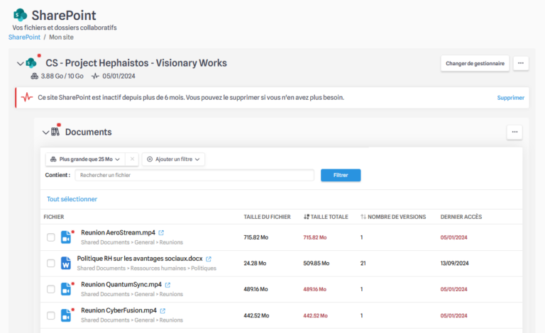545x333 pixels.
Task: Click the Documents library books icon
Action: (x=55, y=132)
